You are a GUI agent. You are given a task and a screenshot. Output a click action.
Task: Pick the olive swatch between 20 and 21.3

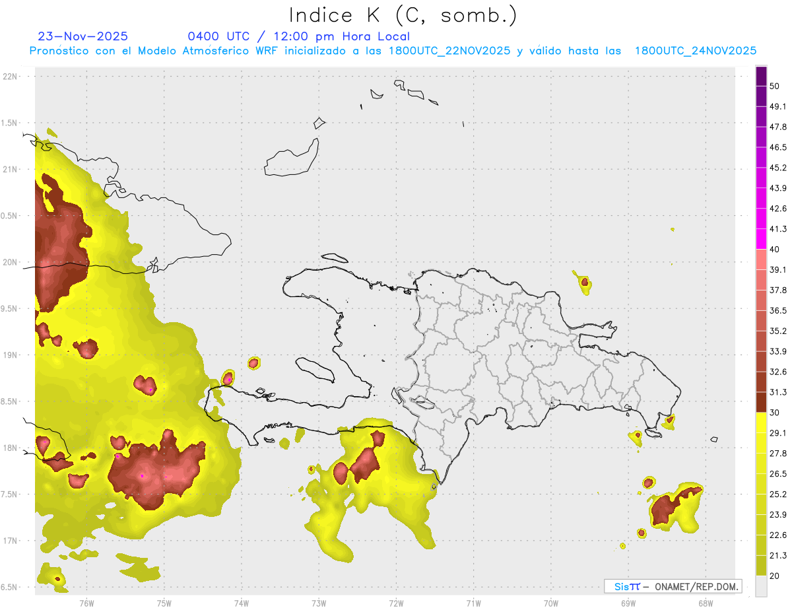(x=761, y=565)
